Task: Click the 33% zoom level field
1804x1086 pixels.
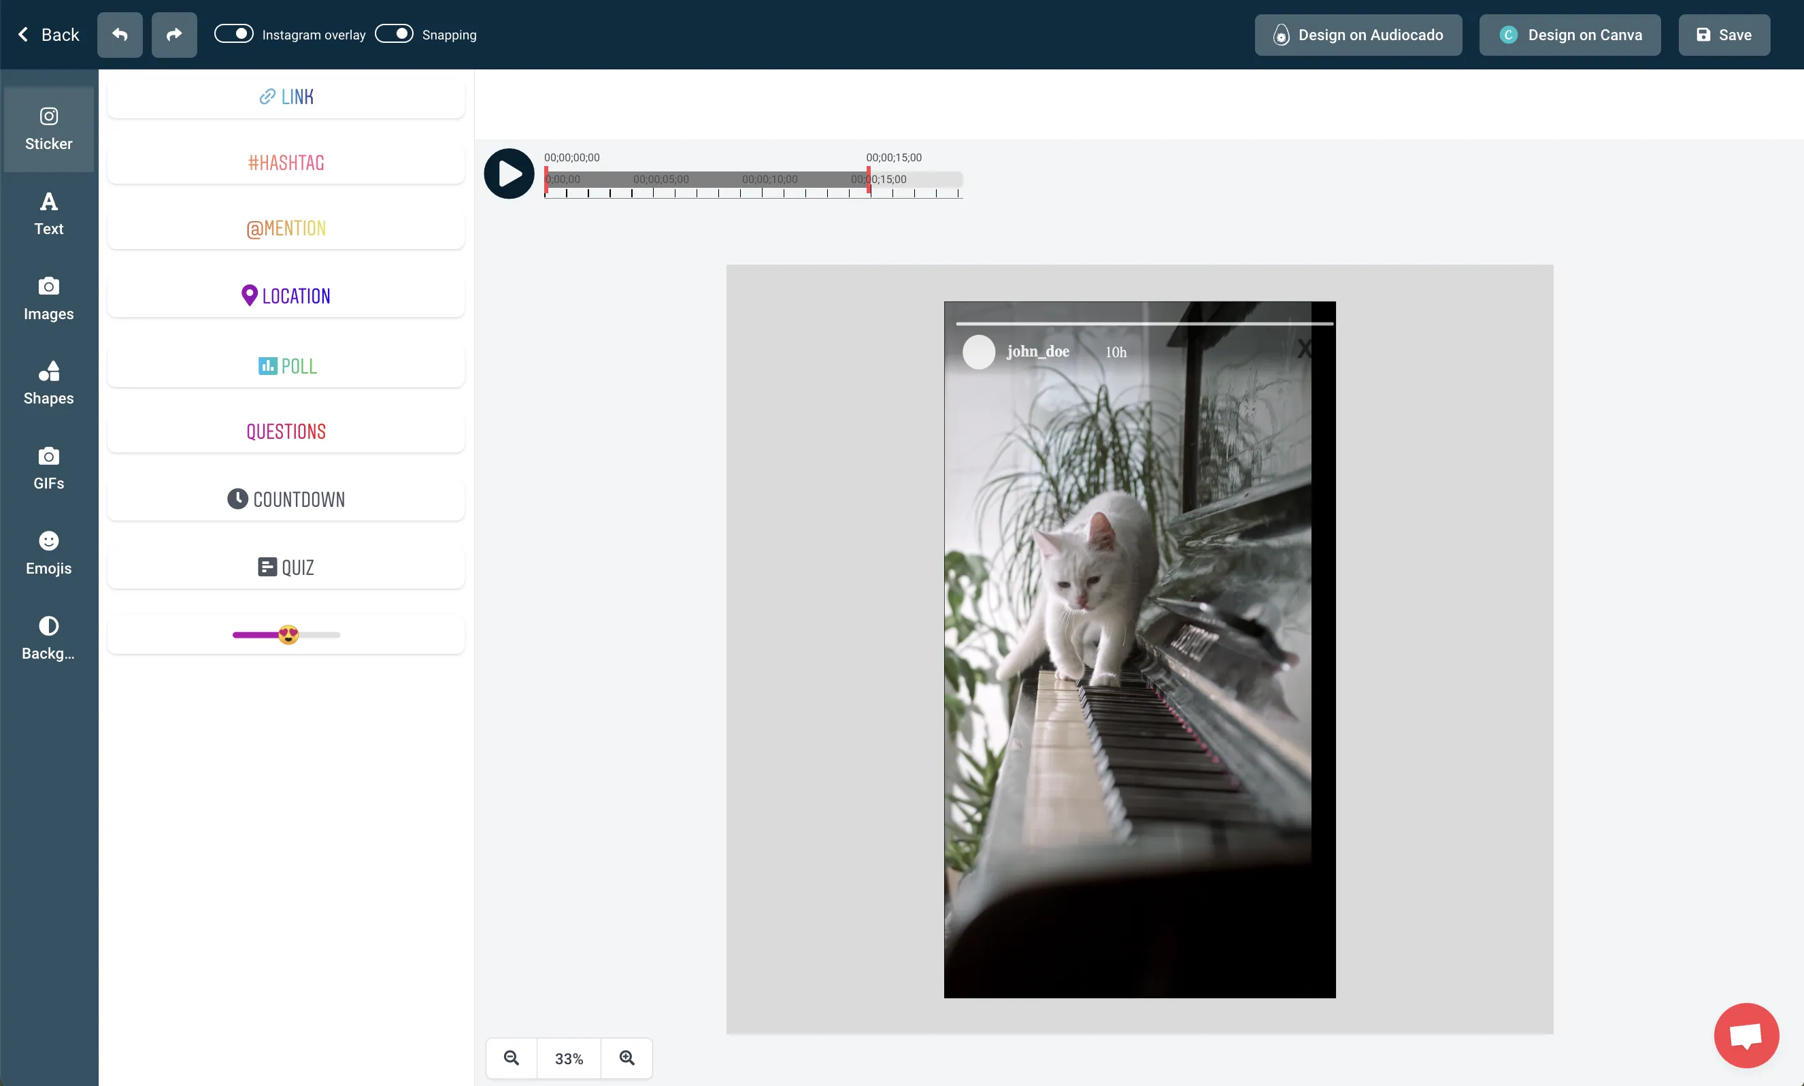Action: 569,1058
